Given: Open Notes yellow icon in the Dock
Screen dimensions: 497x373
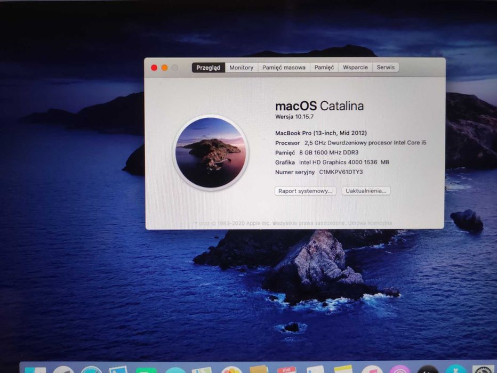Looking at the screenshot, I should point(343,369).
